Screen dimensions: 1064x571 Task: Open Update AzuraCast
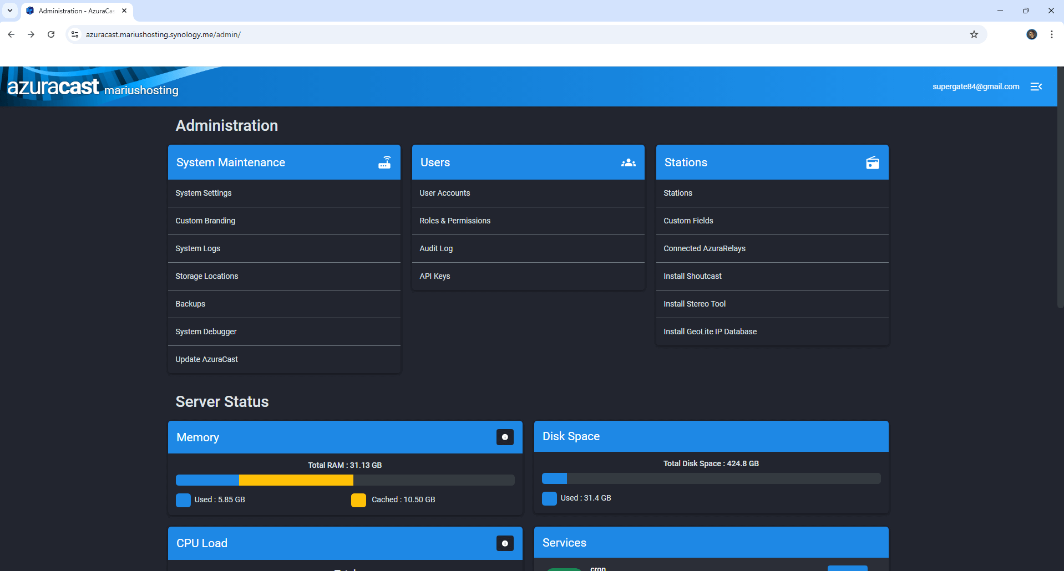284,359
